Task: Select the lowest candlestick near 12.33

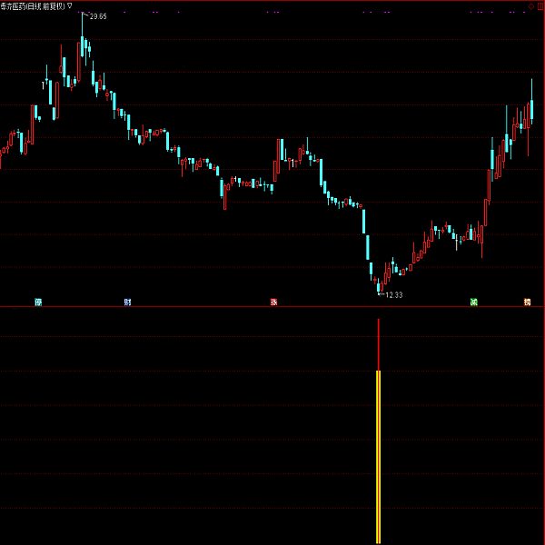Action: pos(380,288)
